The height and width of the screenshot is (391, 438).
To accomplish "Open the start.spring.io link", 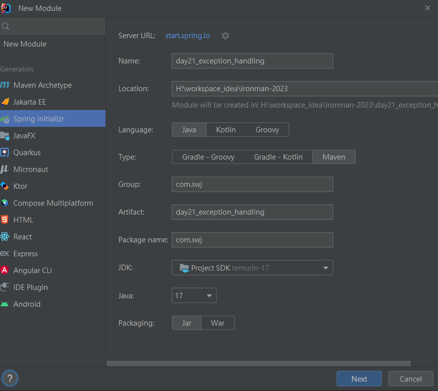I will pyautogui.click(x=188, y=36).
